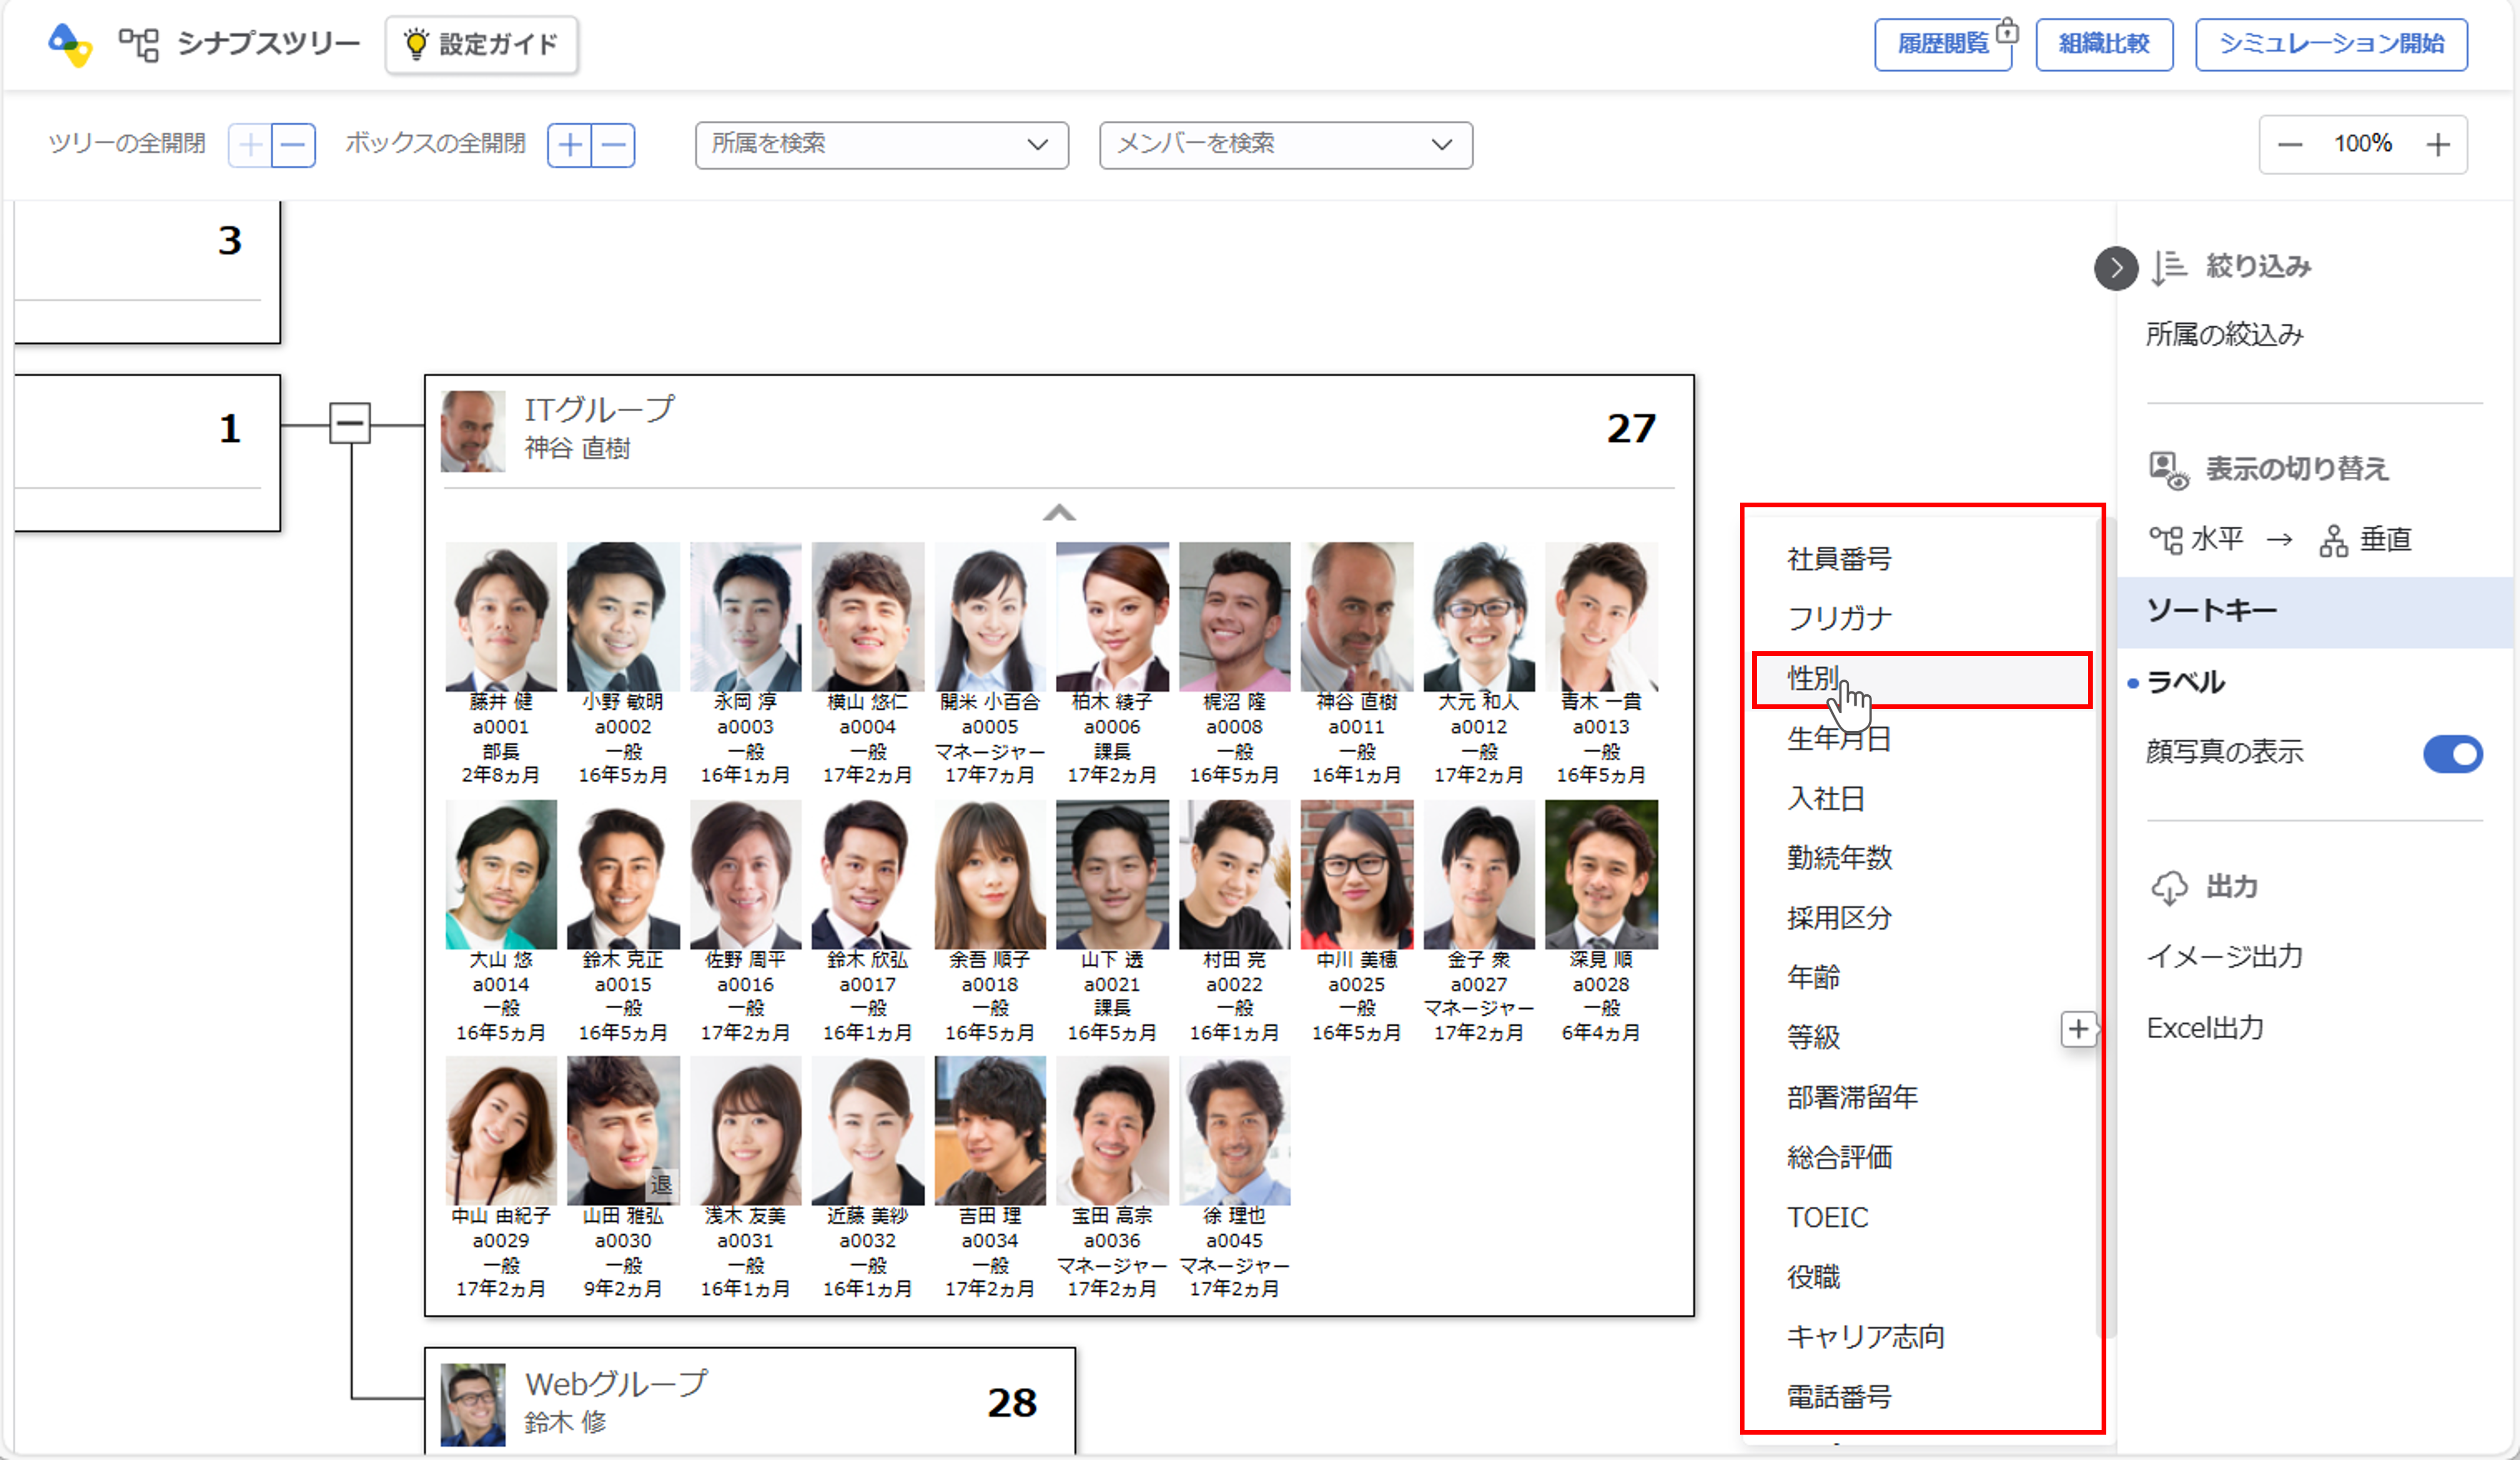This screenshot has width=2520, height=1460.
Task: Open the 組織比較 button
Action: 2104,44
